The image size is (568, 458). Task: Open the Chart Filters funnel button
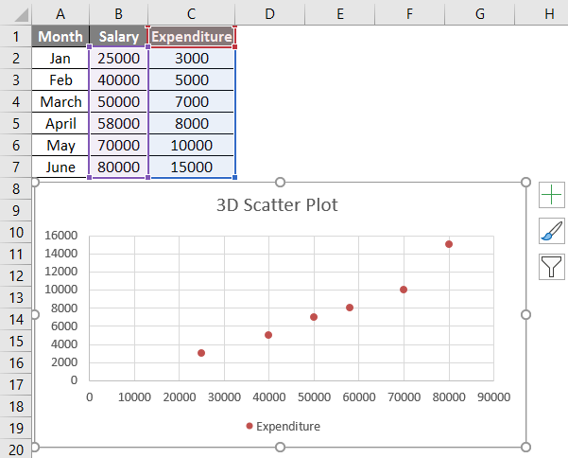pos(551,267)
